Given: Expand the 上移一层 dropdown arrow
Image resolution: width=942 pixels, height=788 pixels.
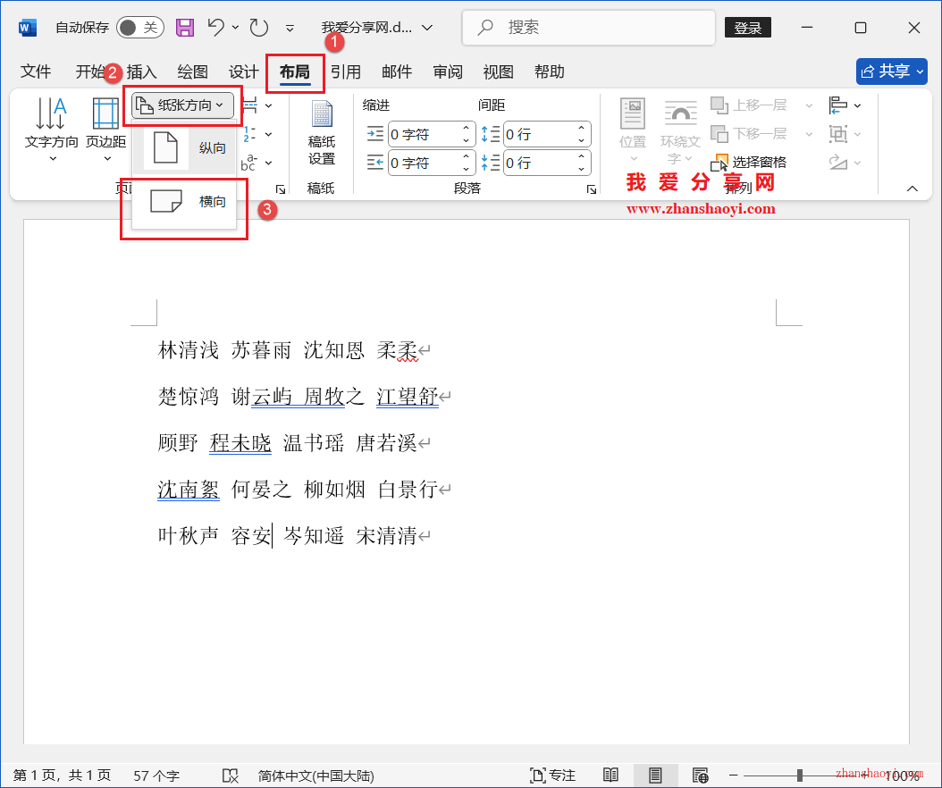Looking at the screenshot, I should [809, 105].
